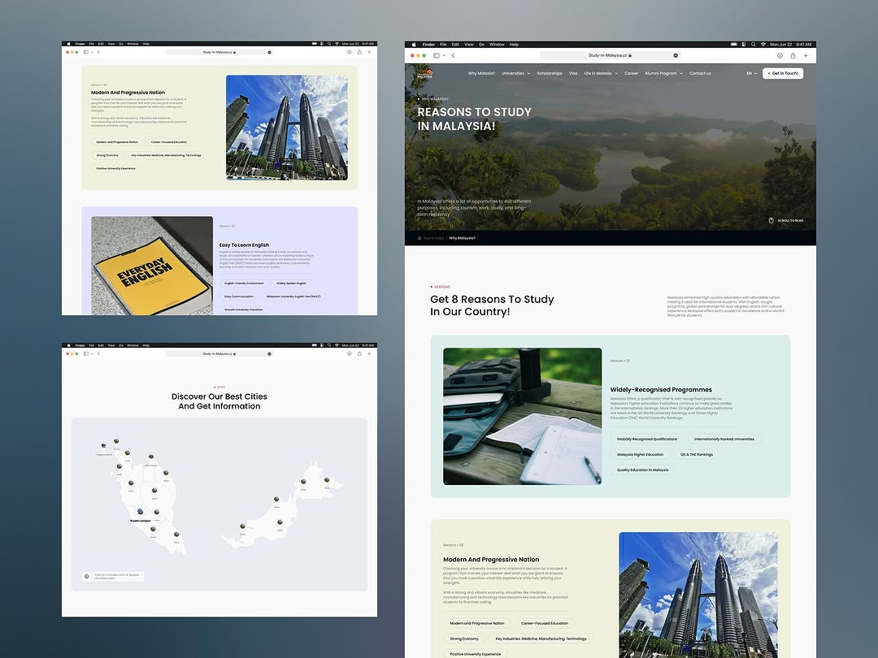The height and width of the screenshot is (658, 878).
Task: Open EN language dropdown
Action: (751, 73)
